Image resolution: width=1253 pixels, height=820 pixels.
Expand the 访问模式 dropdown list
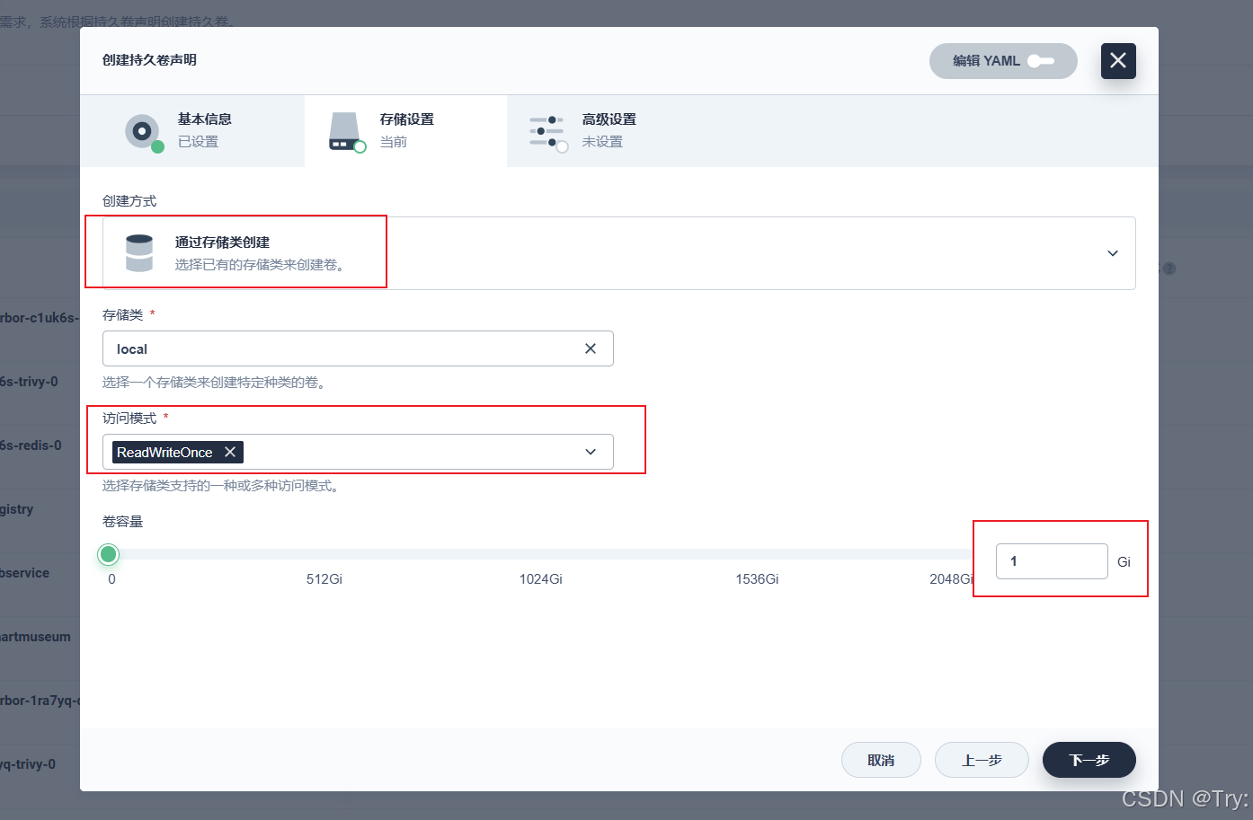[591, 452]
